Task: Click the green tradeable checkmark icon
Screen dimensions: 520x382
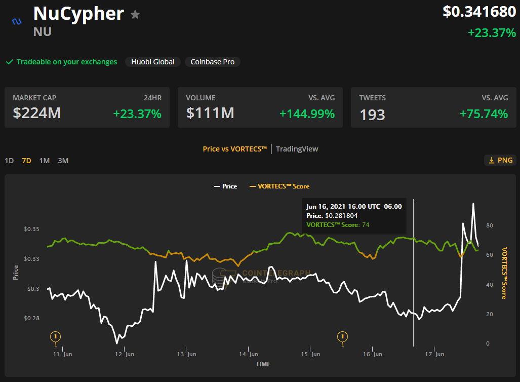Action: (x=9, y=62)
